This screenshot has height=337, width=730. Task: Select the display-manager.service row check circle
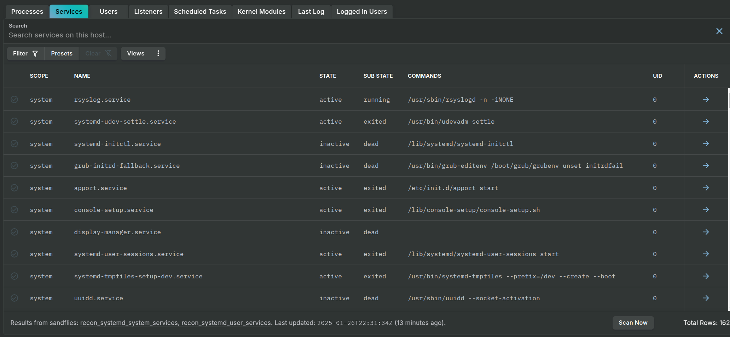click(x=14, y=232)
